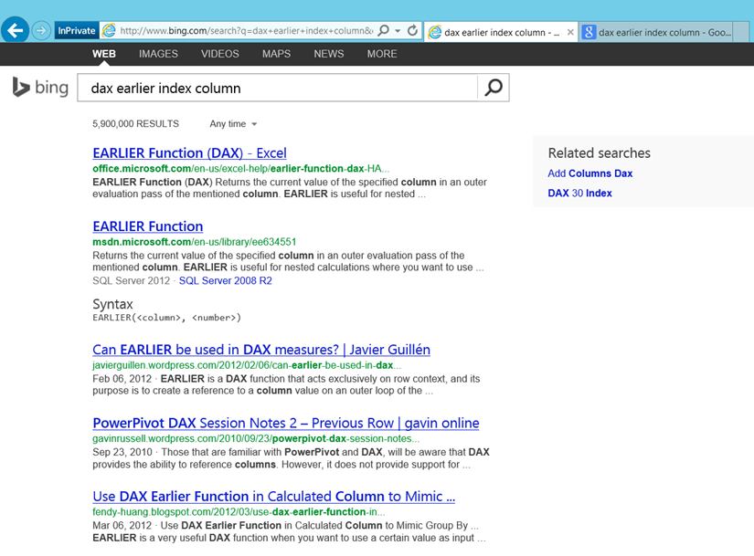754x556 pixels.
Task: Click the InPrivate browsing indicator
Action: (x=77, y=30)
